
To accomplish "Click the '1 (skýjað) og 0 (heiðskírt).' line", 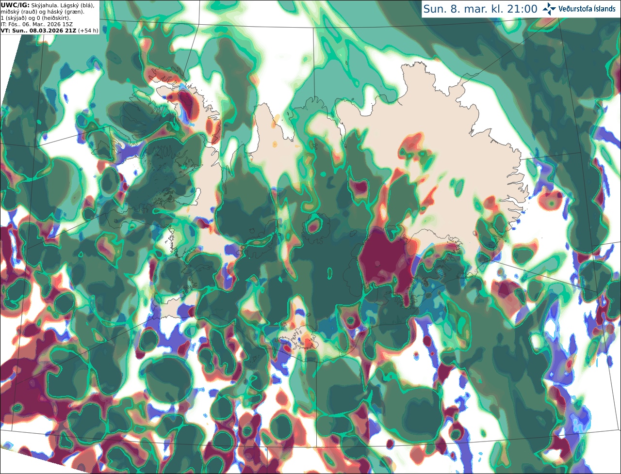I will 35,18.
